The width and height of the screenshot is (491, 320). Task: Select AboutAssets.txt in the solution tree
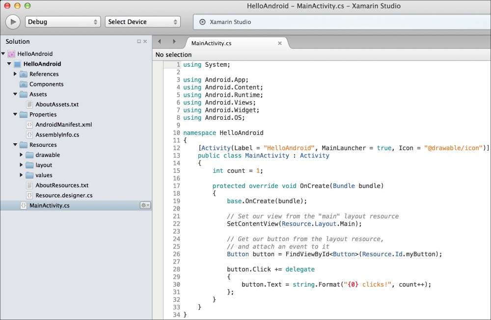57,105
